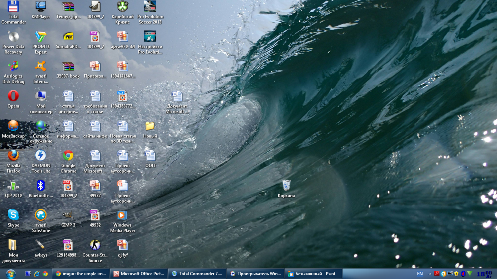Select Новая статья по 3D техн... document
The image size is (497, 279).
(x=122, y=132)
